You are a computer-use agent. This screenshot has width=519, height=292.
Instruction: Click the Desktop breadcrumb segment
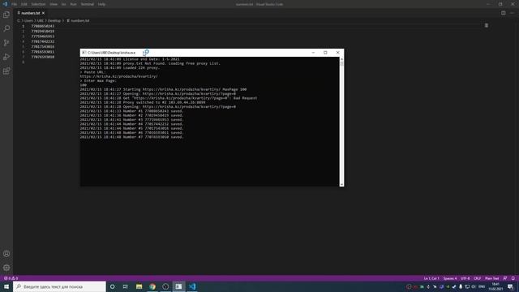click(x=54, y=20)
